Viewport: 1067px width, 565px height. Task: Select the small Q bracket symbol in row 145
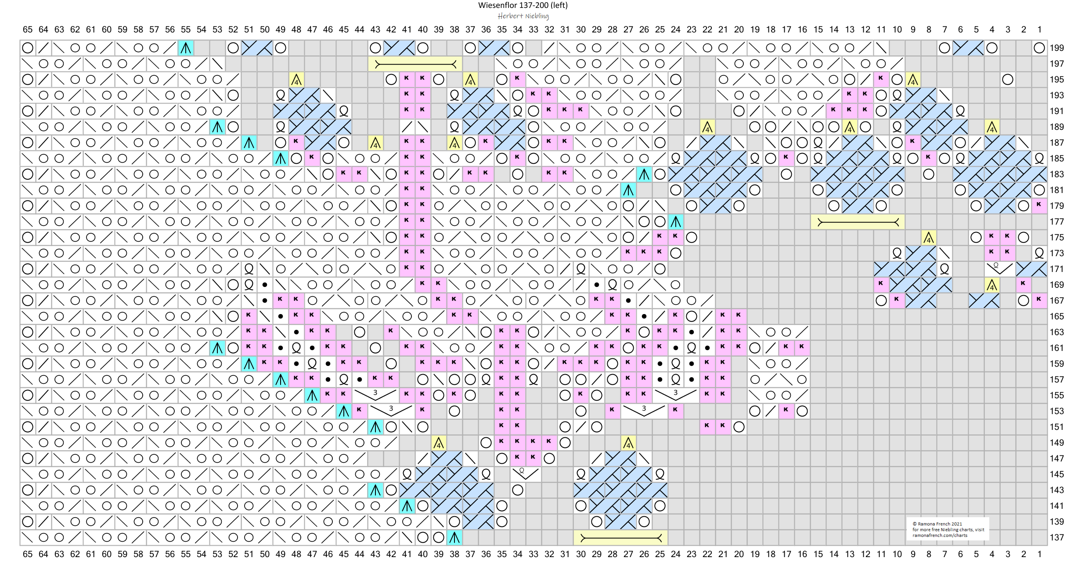pos(525,473)
